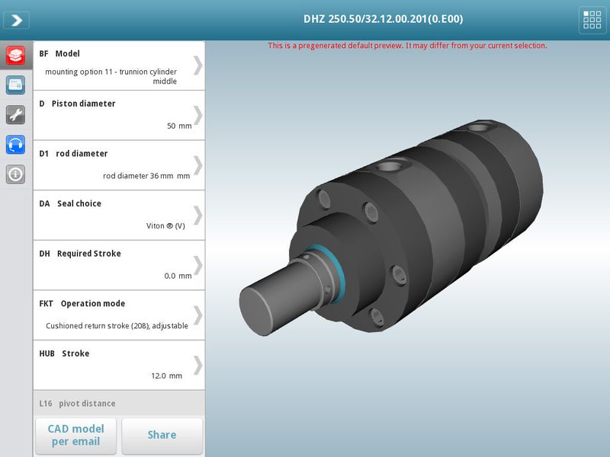Open the D1 rod diameter chooser
This screenshot has height=457, width=610.
[x=118, y=165]
